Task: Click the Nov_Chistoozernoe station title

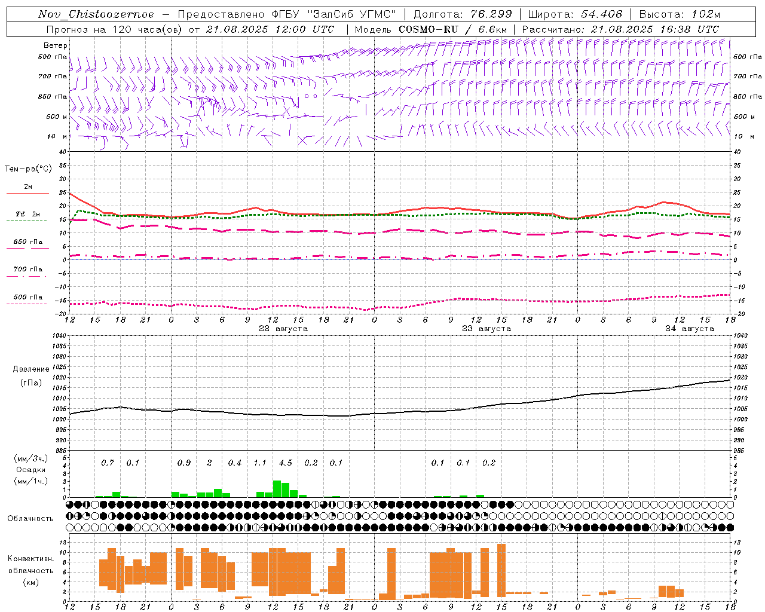Action: click(96, 14)
